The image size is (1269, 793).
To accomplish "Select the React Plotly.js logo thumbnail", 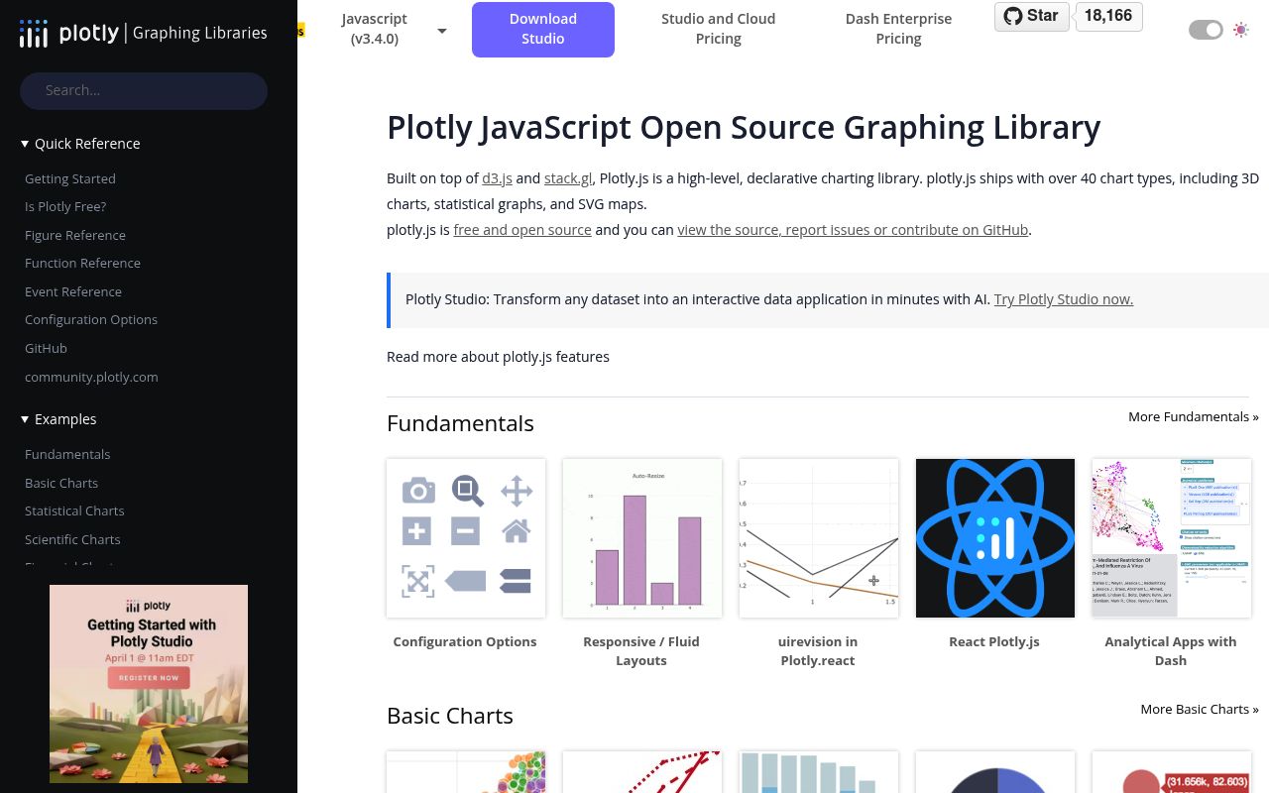I will click(x=994, y=537).
